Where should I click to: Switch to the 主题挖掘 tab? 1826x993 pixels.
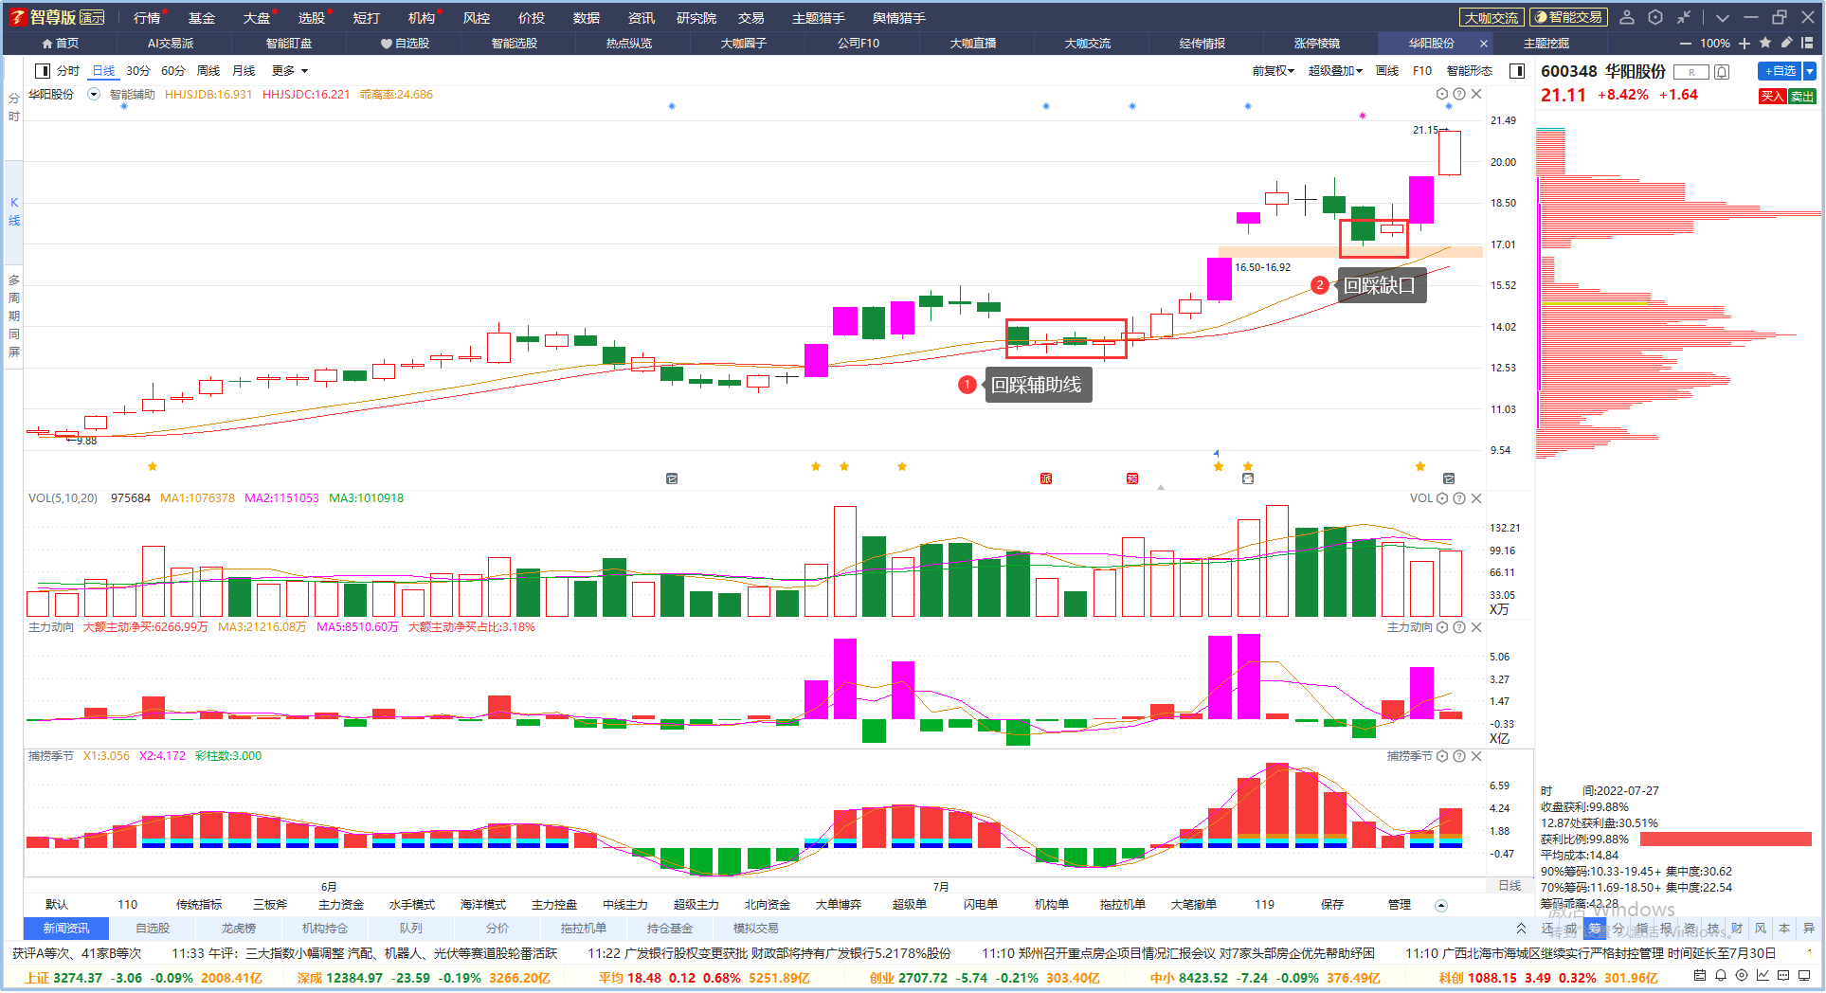[x=1546, y=44]
